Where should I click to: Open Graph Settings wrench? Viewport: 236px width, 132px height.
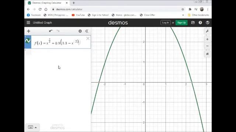tap(207, 31)
